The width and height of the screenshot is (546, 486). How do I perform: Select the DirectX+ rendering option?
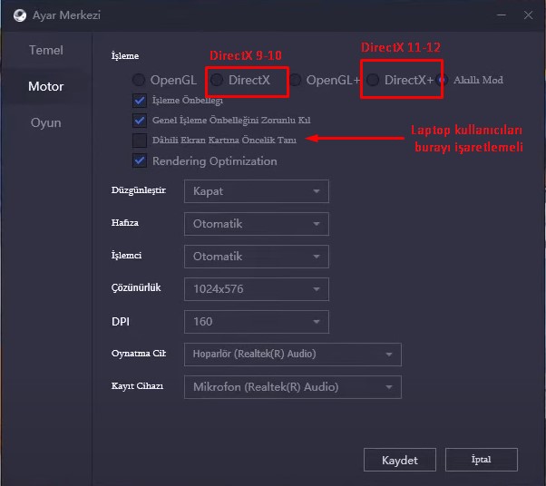[x=373, y=80]
